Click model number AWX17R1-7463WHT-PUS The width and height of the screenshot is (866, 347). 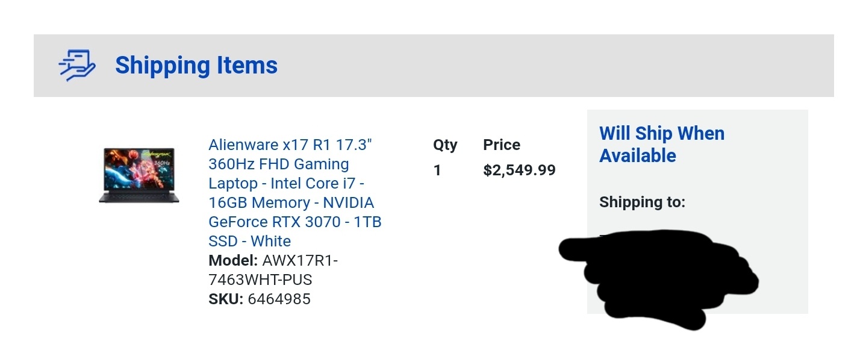point(273,270)
